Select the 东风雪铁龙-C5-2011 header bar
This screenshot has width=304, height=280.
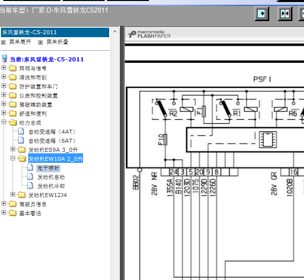pyautogui.click(x=55, y=32)
